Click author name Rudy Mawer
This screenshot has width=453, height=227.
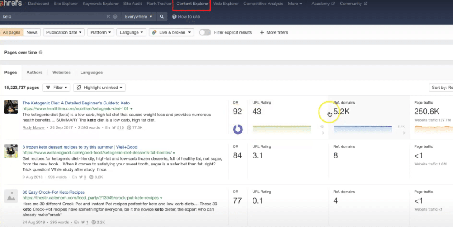point(34,127)
